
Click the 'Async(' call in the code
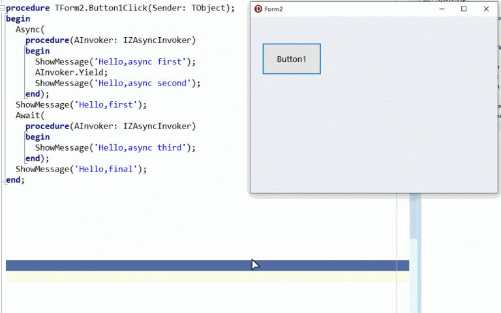point(30,29)
